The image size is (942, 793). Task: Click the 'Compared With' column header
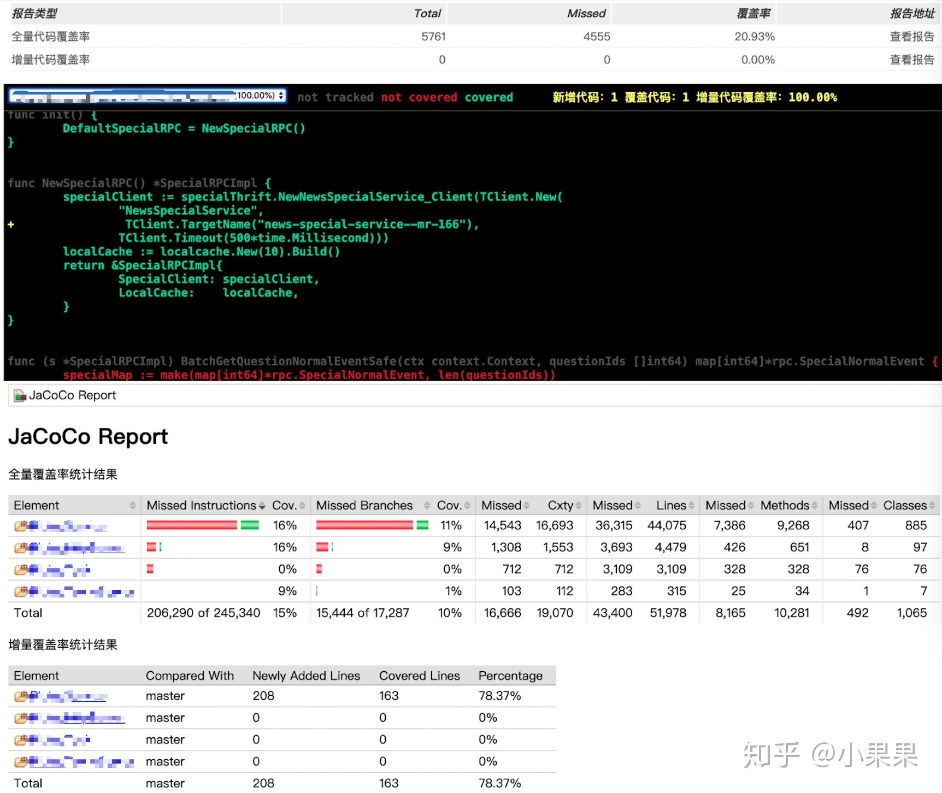tap(190, 676)
